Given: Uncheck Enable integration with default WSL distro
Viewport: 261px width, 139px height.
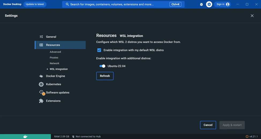Looking at the screenshot, I should click(99, 50).
